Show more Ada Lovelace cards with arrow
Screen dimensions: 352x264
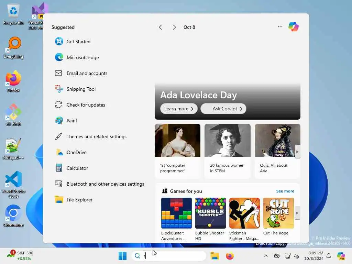click(x=297, y=152)
